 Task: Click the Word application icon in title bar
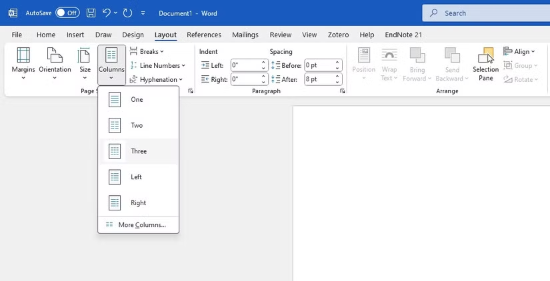13,13
